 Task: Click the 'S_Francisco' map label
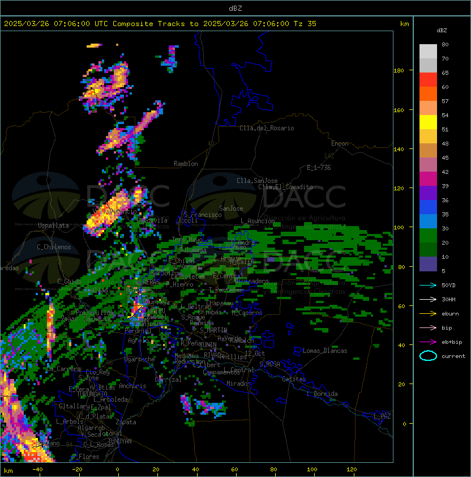pyautogui.click(x=203, y=215)
